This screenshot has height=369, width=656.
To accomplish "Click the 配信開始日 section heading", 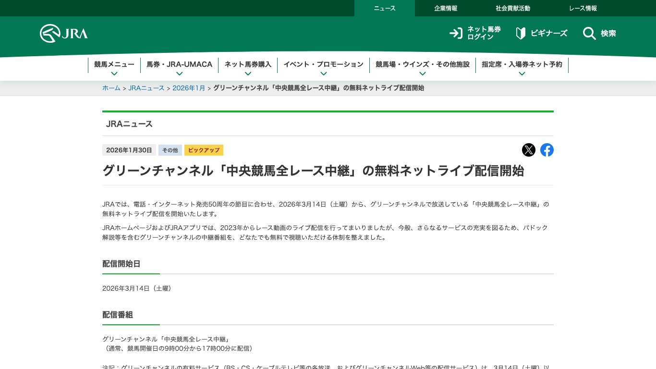I will point(121,264).
